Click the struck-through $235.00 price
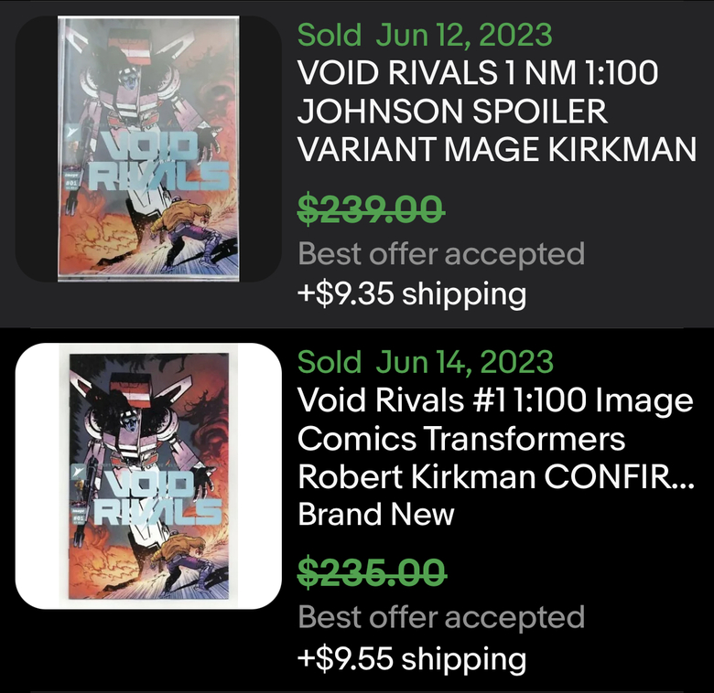Image resolution: width=714 pixels, height=693 pixels. tap(372, 572)
